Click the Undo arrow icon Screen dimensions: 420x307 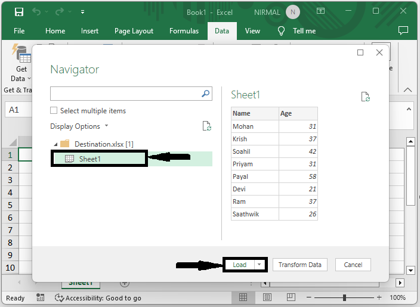click(x=36, y=11)
